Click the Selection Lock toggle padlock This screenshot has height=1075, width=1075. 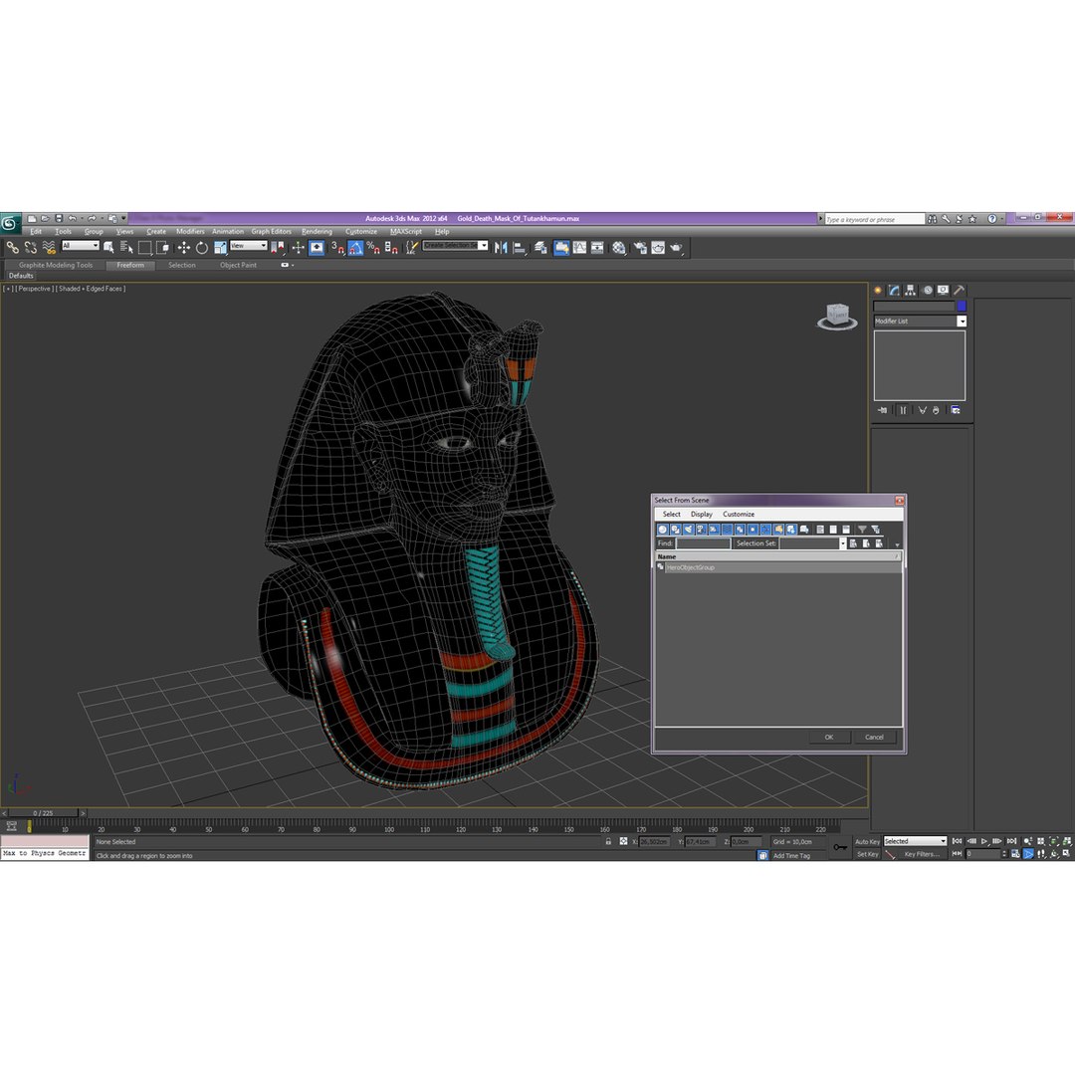pos(608,841)
